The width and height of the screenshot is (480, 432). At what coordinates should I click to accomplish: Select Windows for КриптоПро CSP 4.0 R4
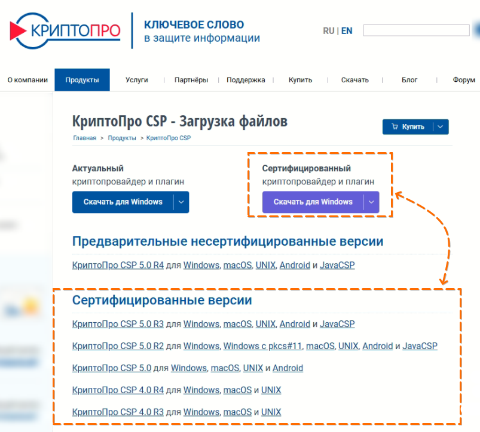(201, 390)
